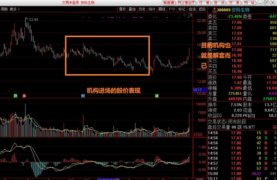Click the 现价 17.00 value
The height and width of the screenshot is (180, 277).
tap(236, 77)
